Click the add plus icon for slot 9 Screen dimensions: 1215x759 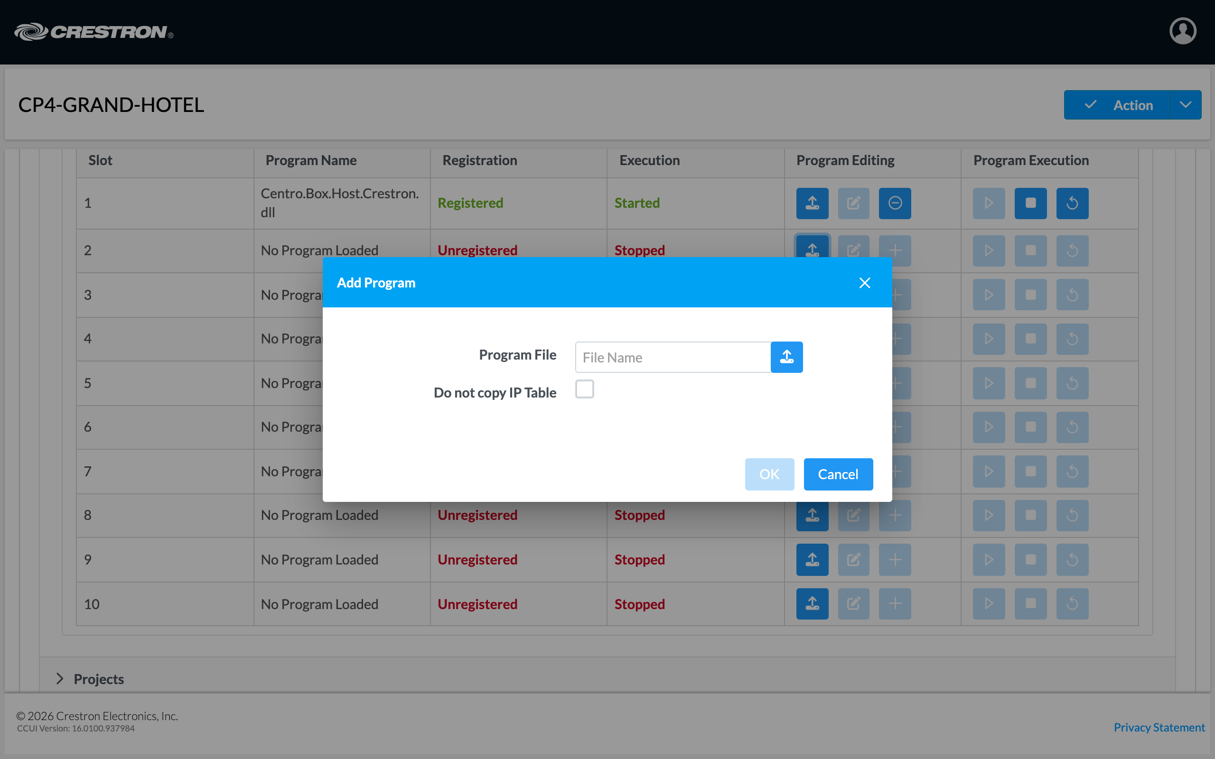pyautogui.click(x=895, y=560)
